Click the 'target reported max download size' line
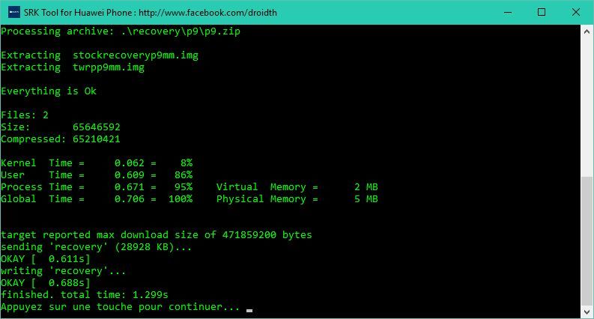The height and width of the screenshot is (319, 594). pos(156,235)
